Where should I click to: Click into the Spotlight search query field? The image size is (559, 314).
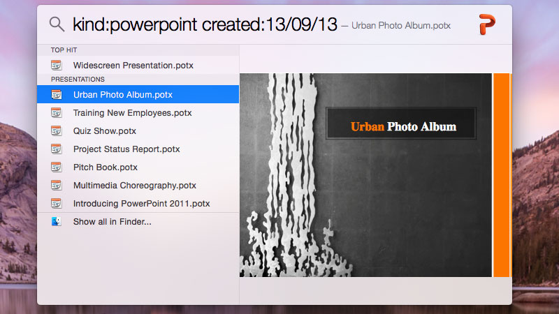coord(203,25)
